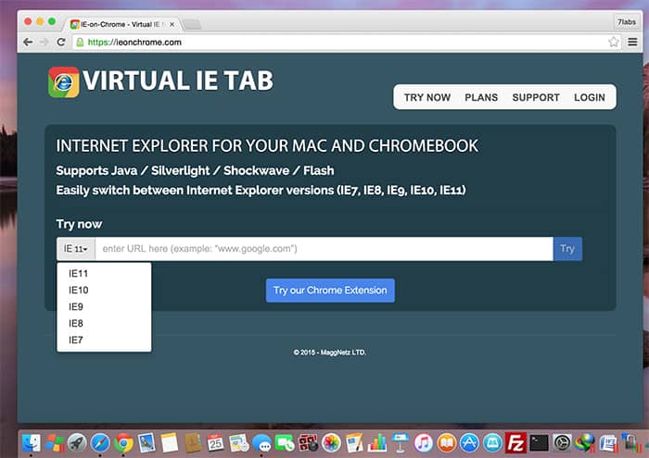Open Messages app in dock
This screenshot has height=458, width=649.
pos(261,443)
